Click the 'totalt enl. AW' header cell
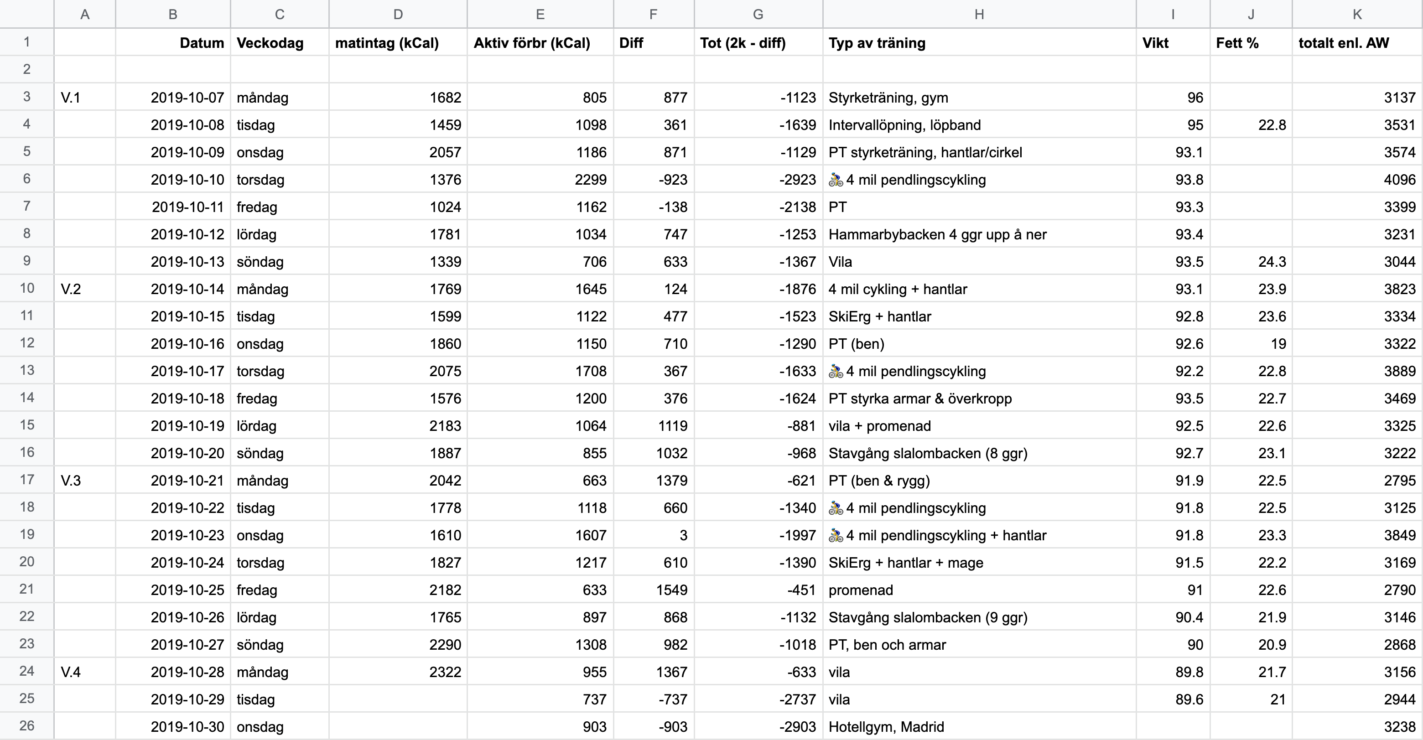The image size is (1423, 740). (x=1357, y=42)
